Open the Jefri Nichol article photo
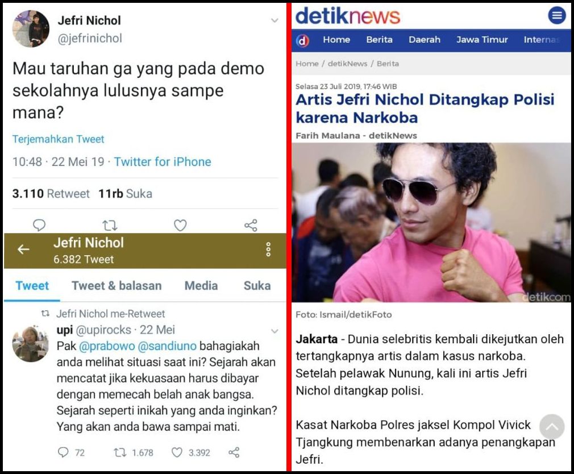Image resolution: width=574 pixels, height=474 pixels. pos(431,222)
